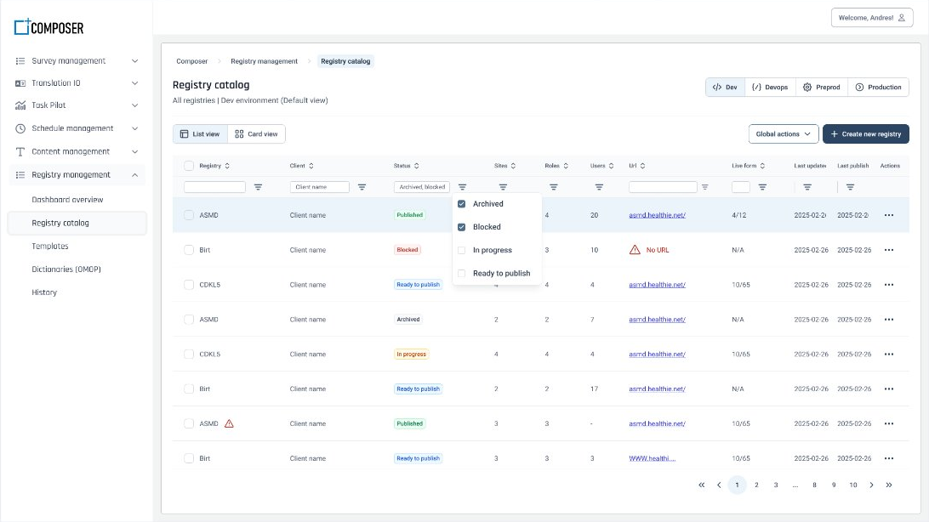Open the Sites column filter icon
This screenshot has width=929, height=522.
tap(503, 187)
